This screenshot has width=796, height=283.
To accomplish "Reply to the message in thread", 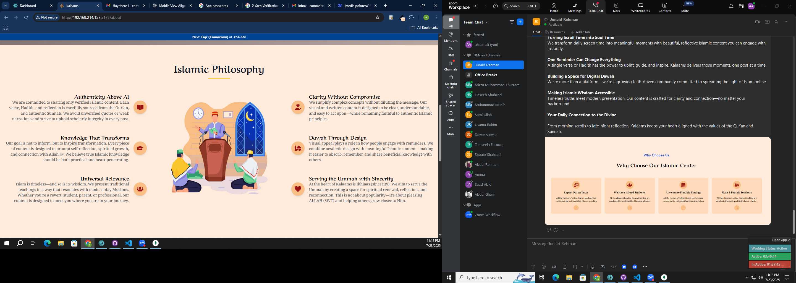I will point(549,230).
